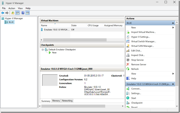180x113 pixels.
Task: Click the Help icon in Actions pane
Action: coord(128,78)
